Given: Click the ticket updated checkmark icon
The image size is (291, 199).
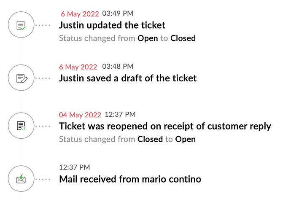Looking at the screenshot, I should (21, 25).
